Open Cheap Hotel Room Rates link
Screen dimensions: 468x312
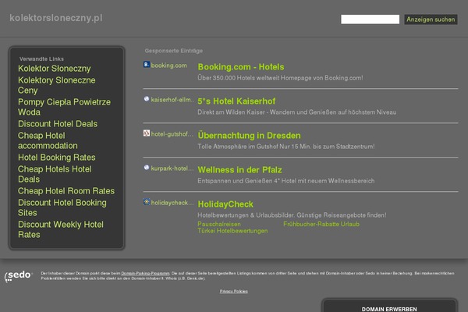(x=66, y=191)
